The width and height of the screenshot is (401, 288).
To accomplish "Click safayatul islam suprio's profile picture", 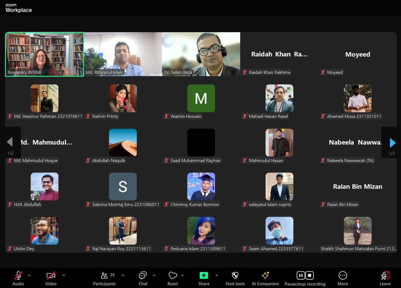I will [x=279, y=186].
